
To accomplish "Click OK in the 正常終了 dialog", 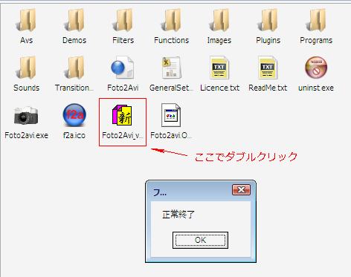I will (x=200, y=240).
